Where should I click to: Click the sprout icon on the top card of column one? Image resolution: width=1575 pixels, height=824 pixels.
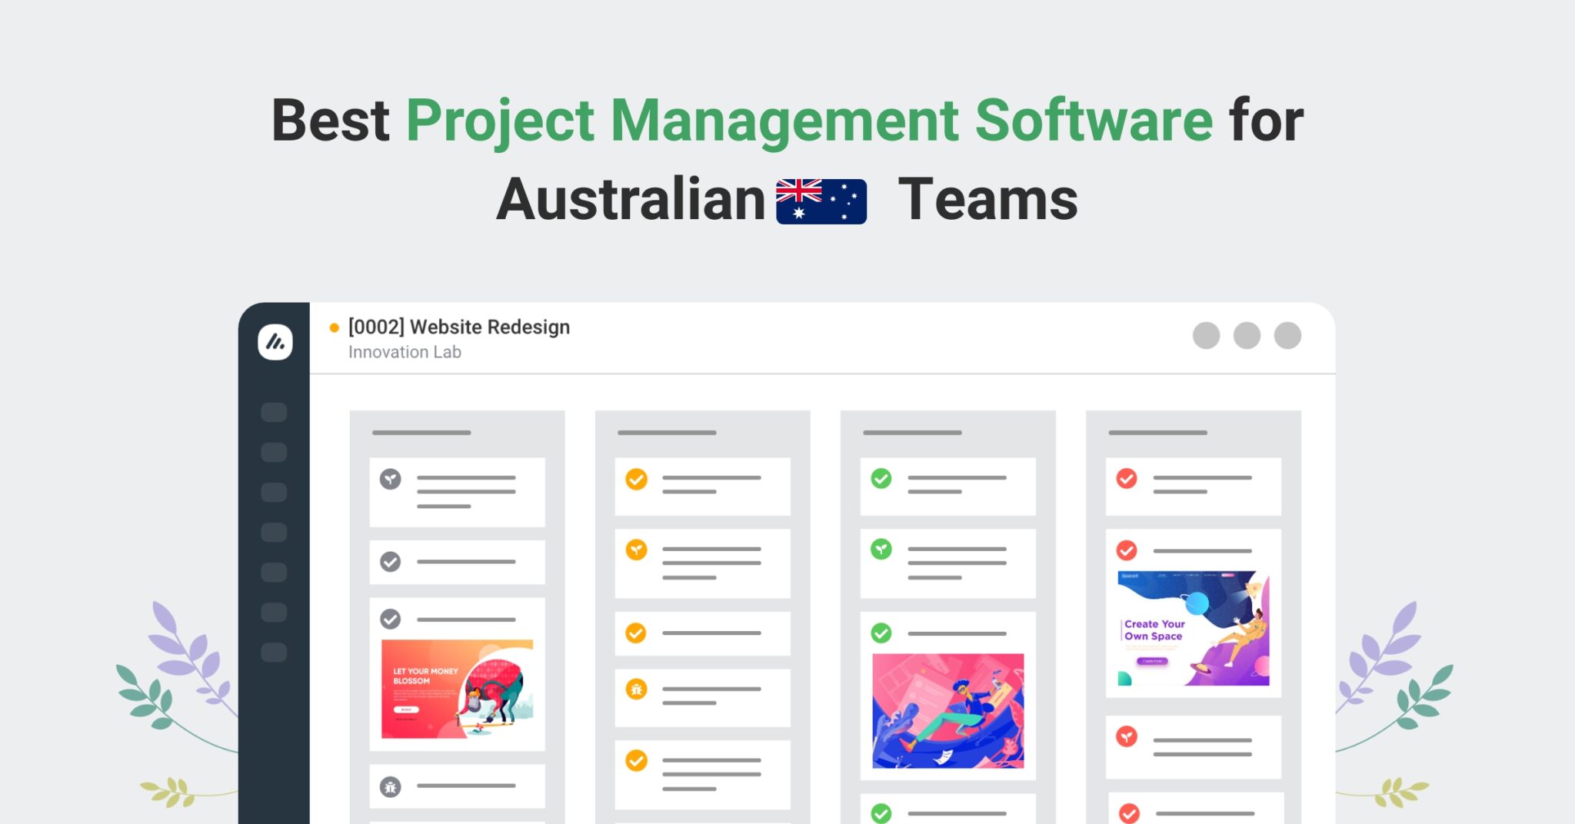(x=389, y=480)
